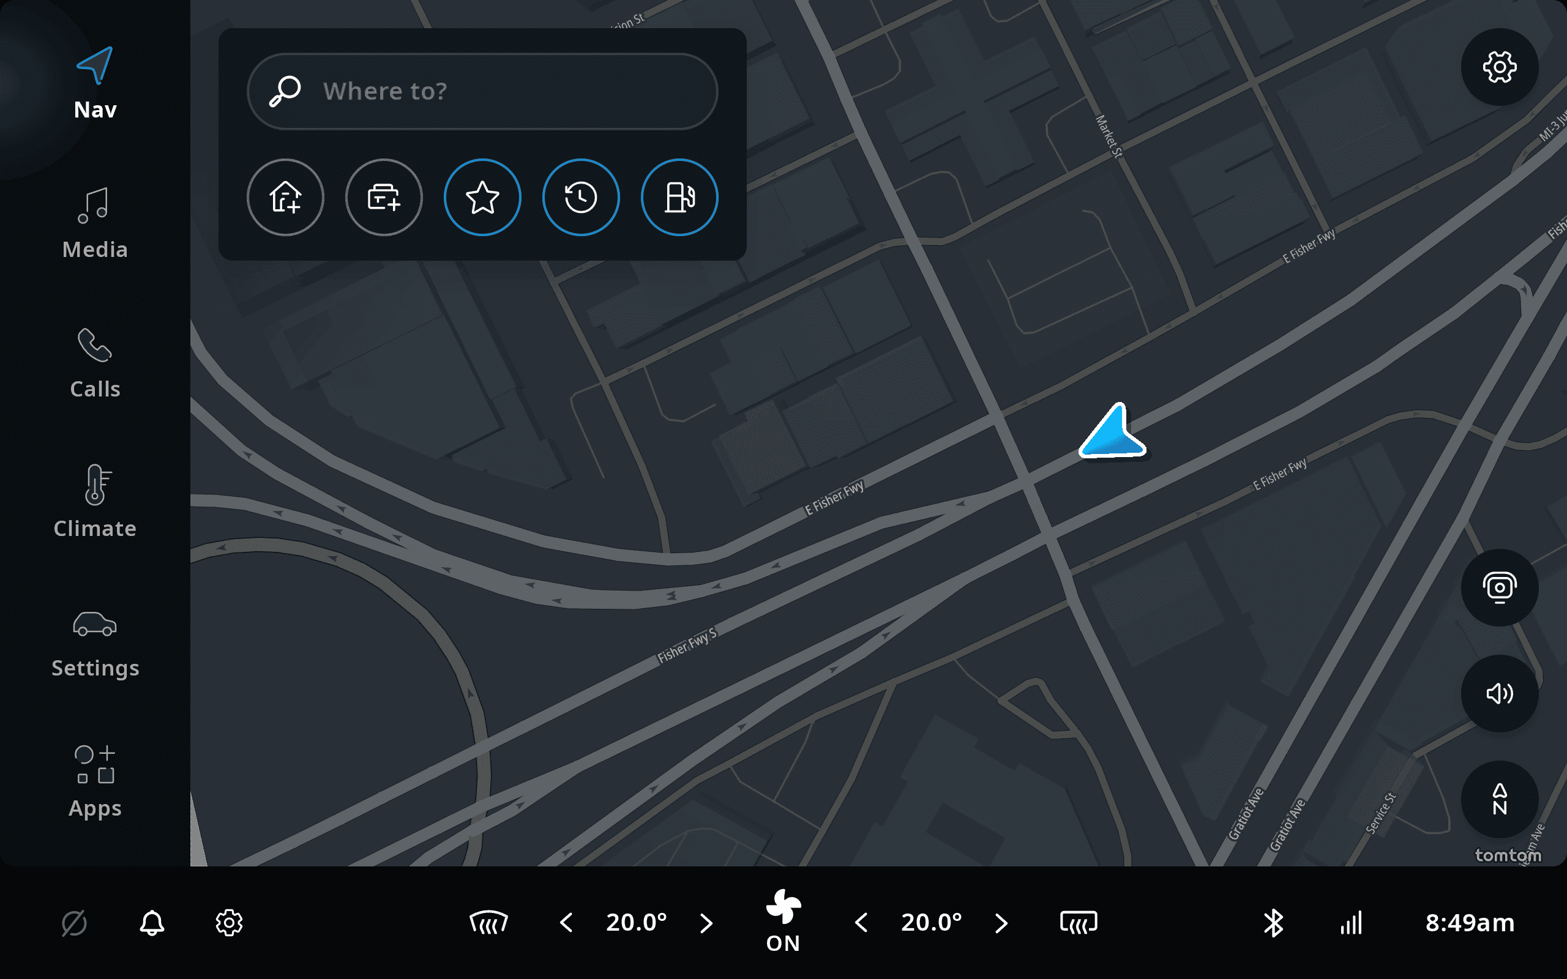Image resolution: width=1567 pixels, height=979 pixels.
Task: Toggle north-up compass orientation
Action: click(x=1500, y=799)
